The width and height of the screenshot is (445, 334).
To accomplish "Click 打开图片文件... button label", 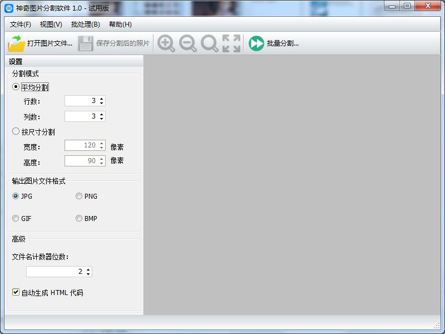I will (x=50, y=43).
